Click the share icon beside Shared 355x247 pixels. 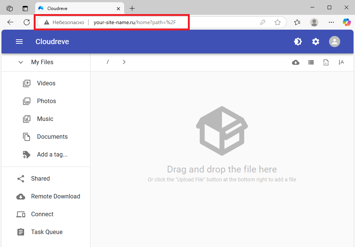pos(21,179)
